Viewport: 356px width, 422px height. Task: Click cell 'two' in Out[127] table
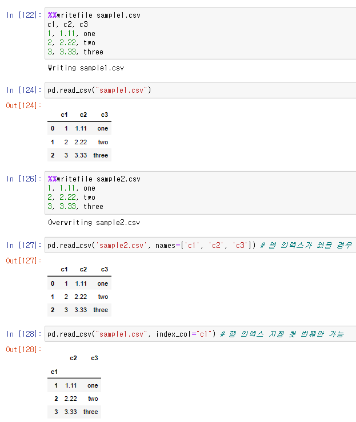pos(103,297)
